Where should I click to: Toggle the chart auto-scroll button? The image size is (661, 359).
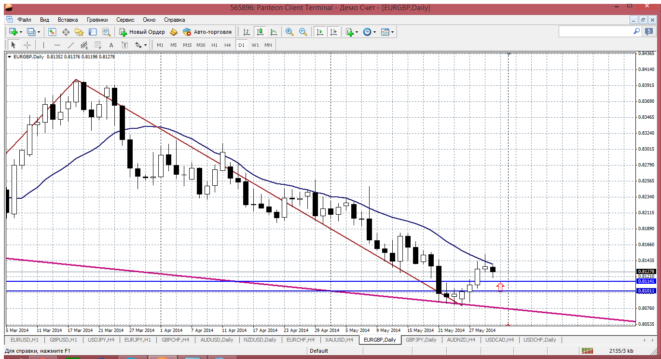click(319, 32)
